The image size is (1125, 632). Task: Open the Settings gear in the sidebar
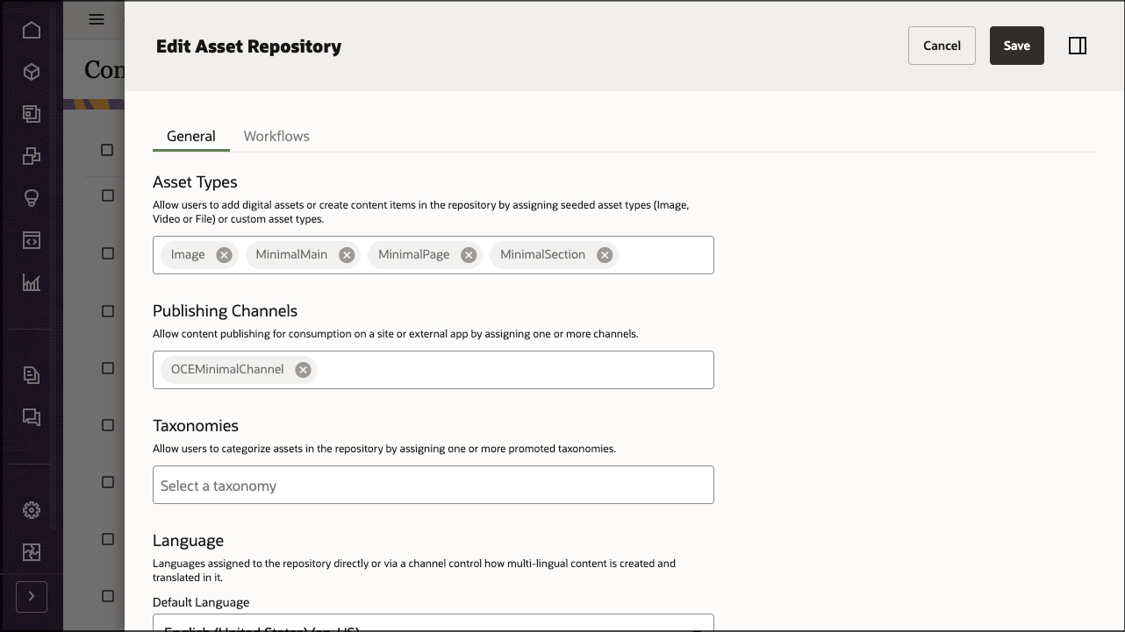[32, 510]
